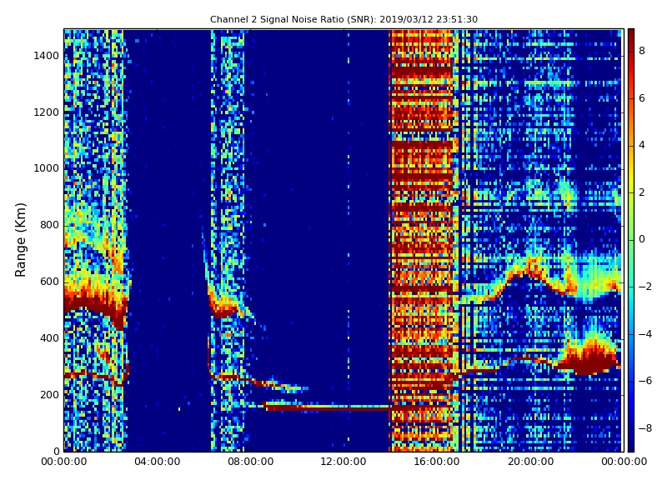Viewport: 667px width, 500px height.
Task: Click the 04:00:00 time axis label
Action: coord(158,462)
